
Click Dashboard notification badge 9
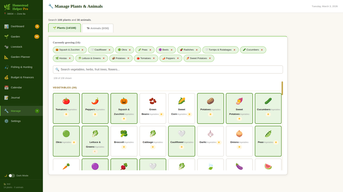37,27
